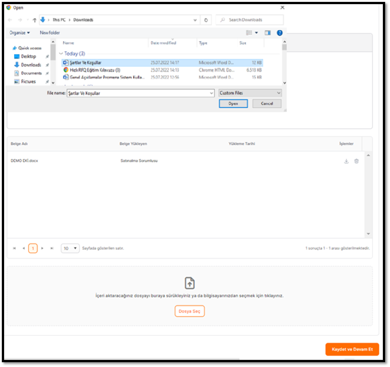Click the Open button in dialog
The width and height of the screenshot is (390, 367).
coord(233,103)
